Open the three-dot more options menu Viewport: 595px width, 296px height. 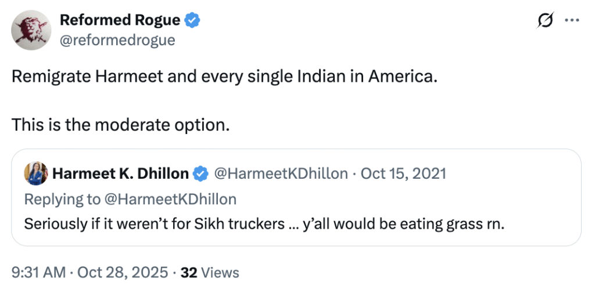[x=572, y=20]
